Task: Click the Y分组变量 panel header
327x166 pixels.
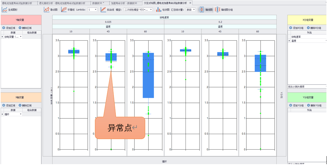Action: (307, 97)
